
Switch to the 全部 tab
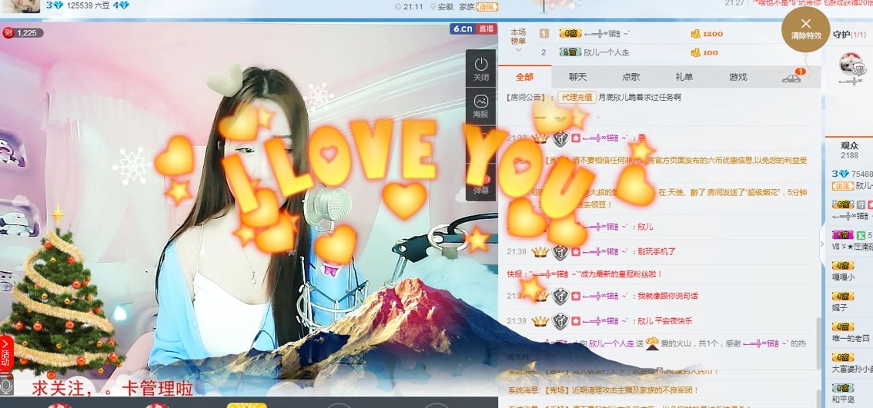coord(524,77)
